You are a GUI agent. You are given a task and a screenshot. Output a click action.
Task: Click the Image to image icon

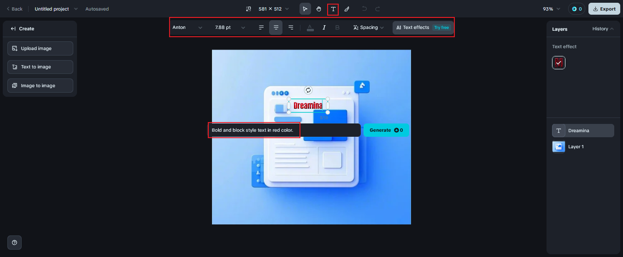(x=15, y=85)
